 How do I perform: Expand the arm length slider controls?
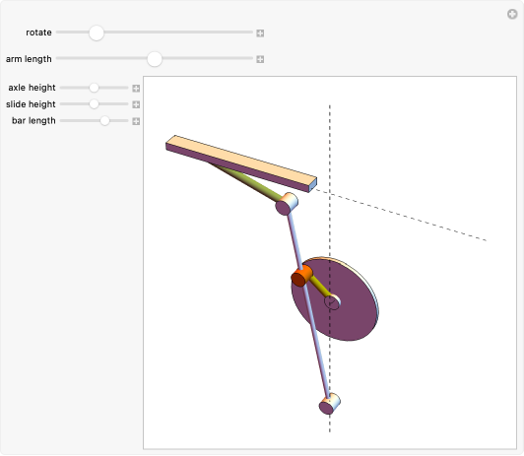point(260,59)
